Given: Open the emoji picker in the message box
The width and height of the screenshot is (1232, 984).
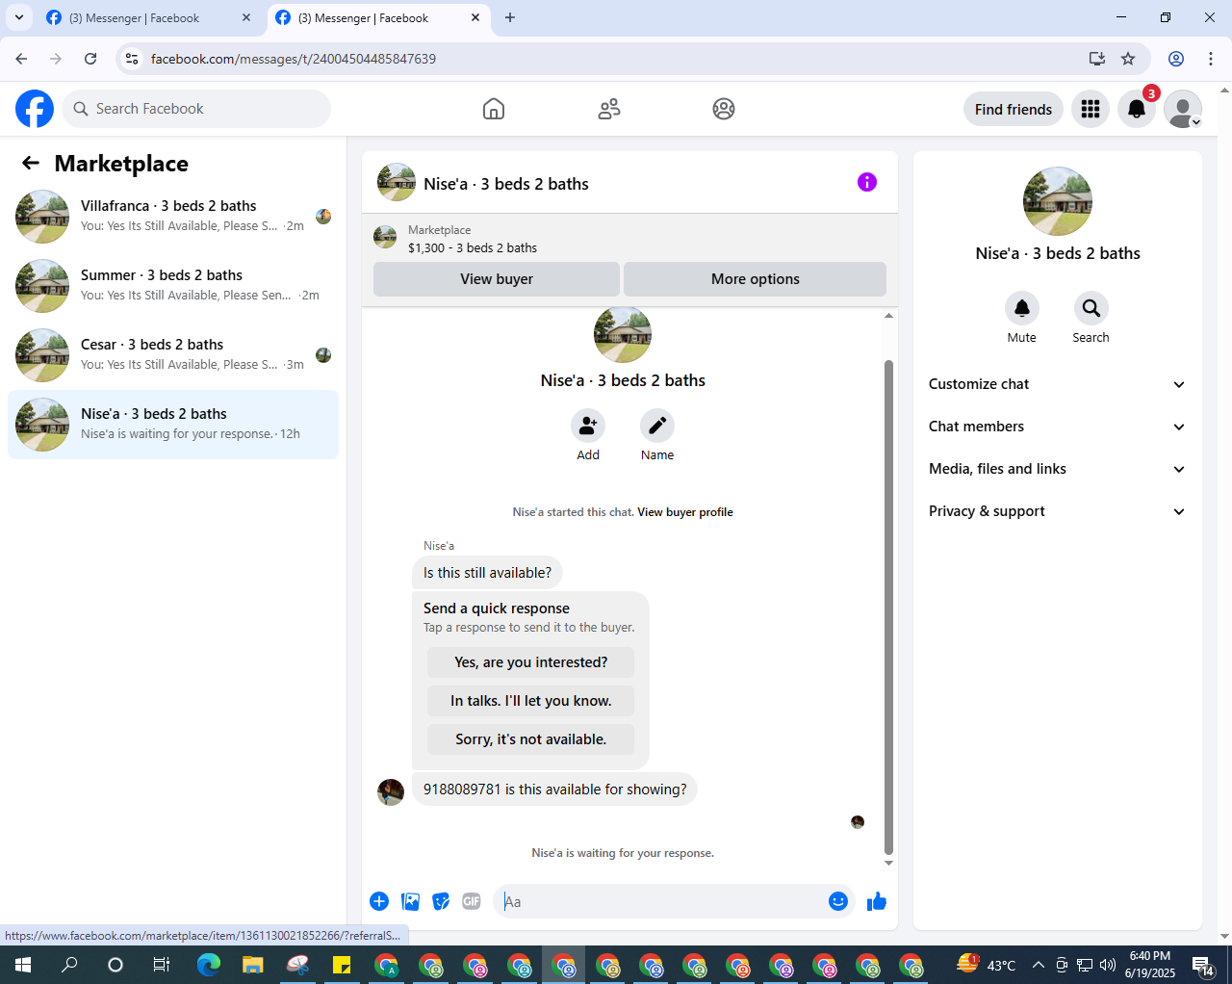Looking at the screenshot, I should 838,901.
